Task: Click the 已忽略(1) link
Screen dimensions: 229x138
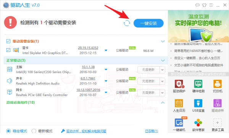Action: pyautogui.click(x=152, y=131)
